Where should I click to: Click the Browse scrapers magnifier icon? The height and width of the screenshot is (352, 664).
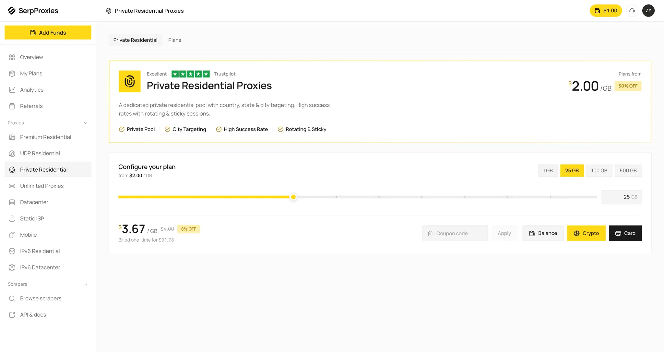(12, 299)
